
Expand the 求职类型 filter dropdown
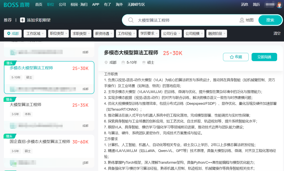pos(81,33)
